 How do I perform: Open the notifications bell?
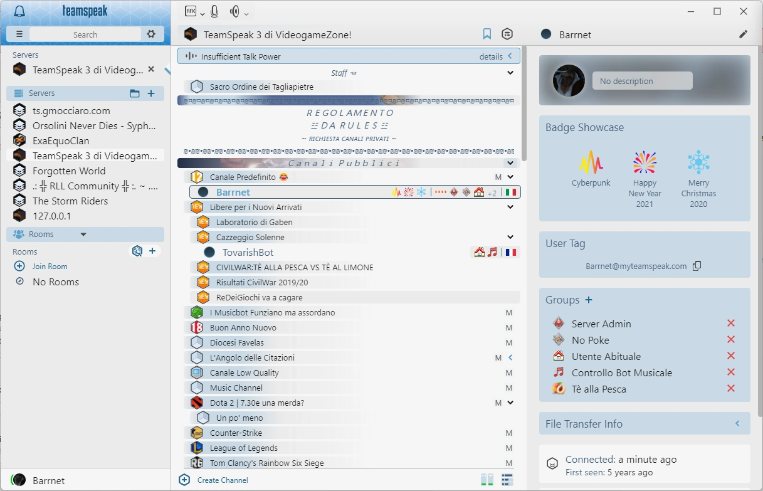19,11
